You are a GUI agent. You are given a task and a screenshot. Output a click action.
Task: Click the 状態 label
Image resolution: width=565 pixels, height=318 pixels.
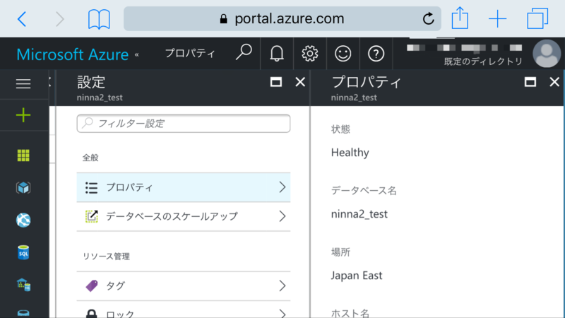(340, 129)
